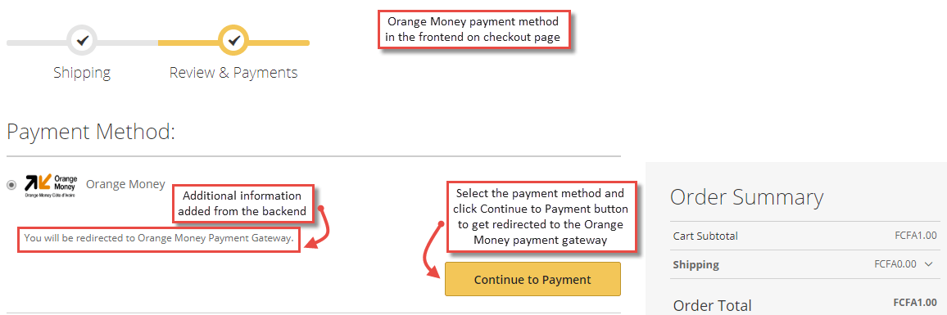The width and height of the screenshot is (947, 315).
Task: Click the gray starting segment of progress bar
Action: tap(36, 43)
